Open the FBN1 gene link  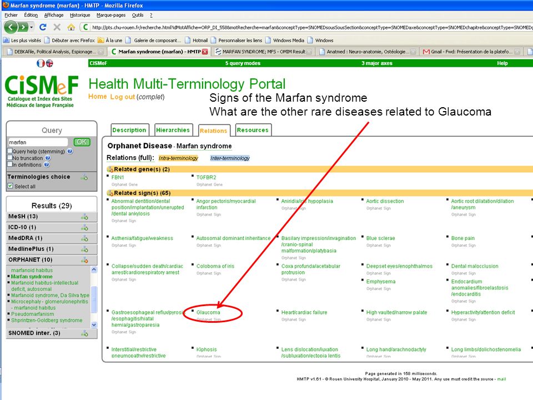tap(118, 177)
